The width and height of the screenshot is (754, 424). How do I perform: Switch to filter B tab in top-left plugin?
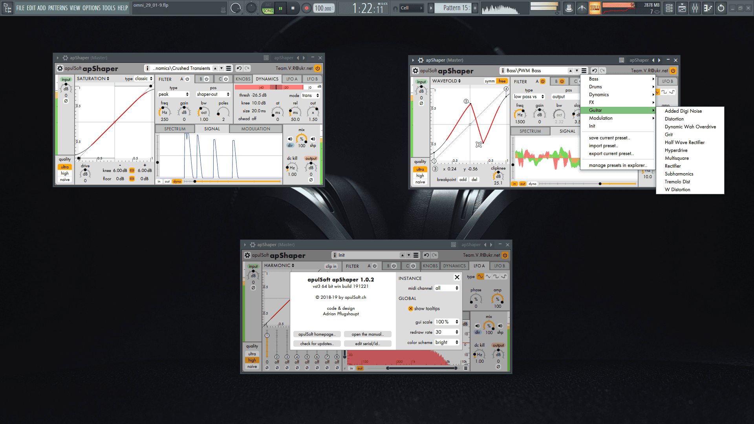coord(204,79)
